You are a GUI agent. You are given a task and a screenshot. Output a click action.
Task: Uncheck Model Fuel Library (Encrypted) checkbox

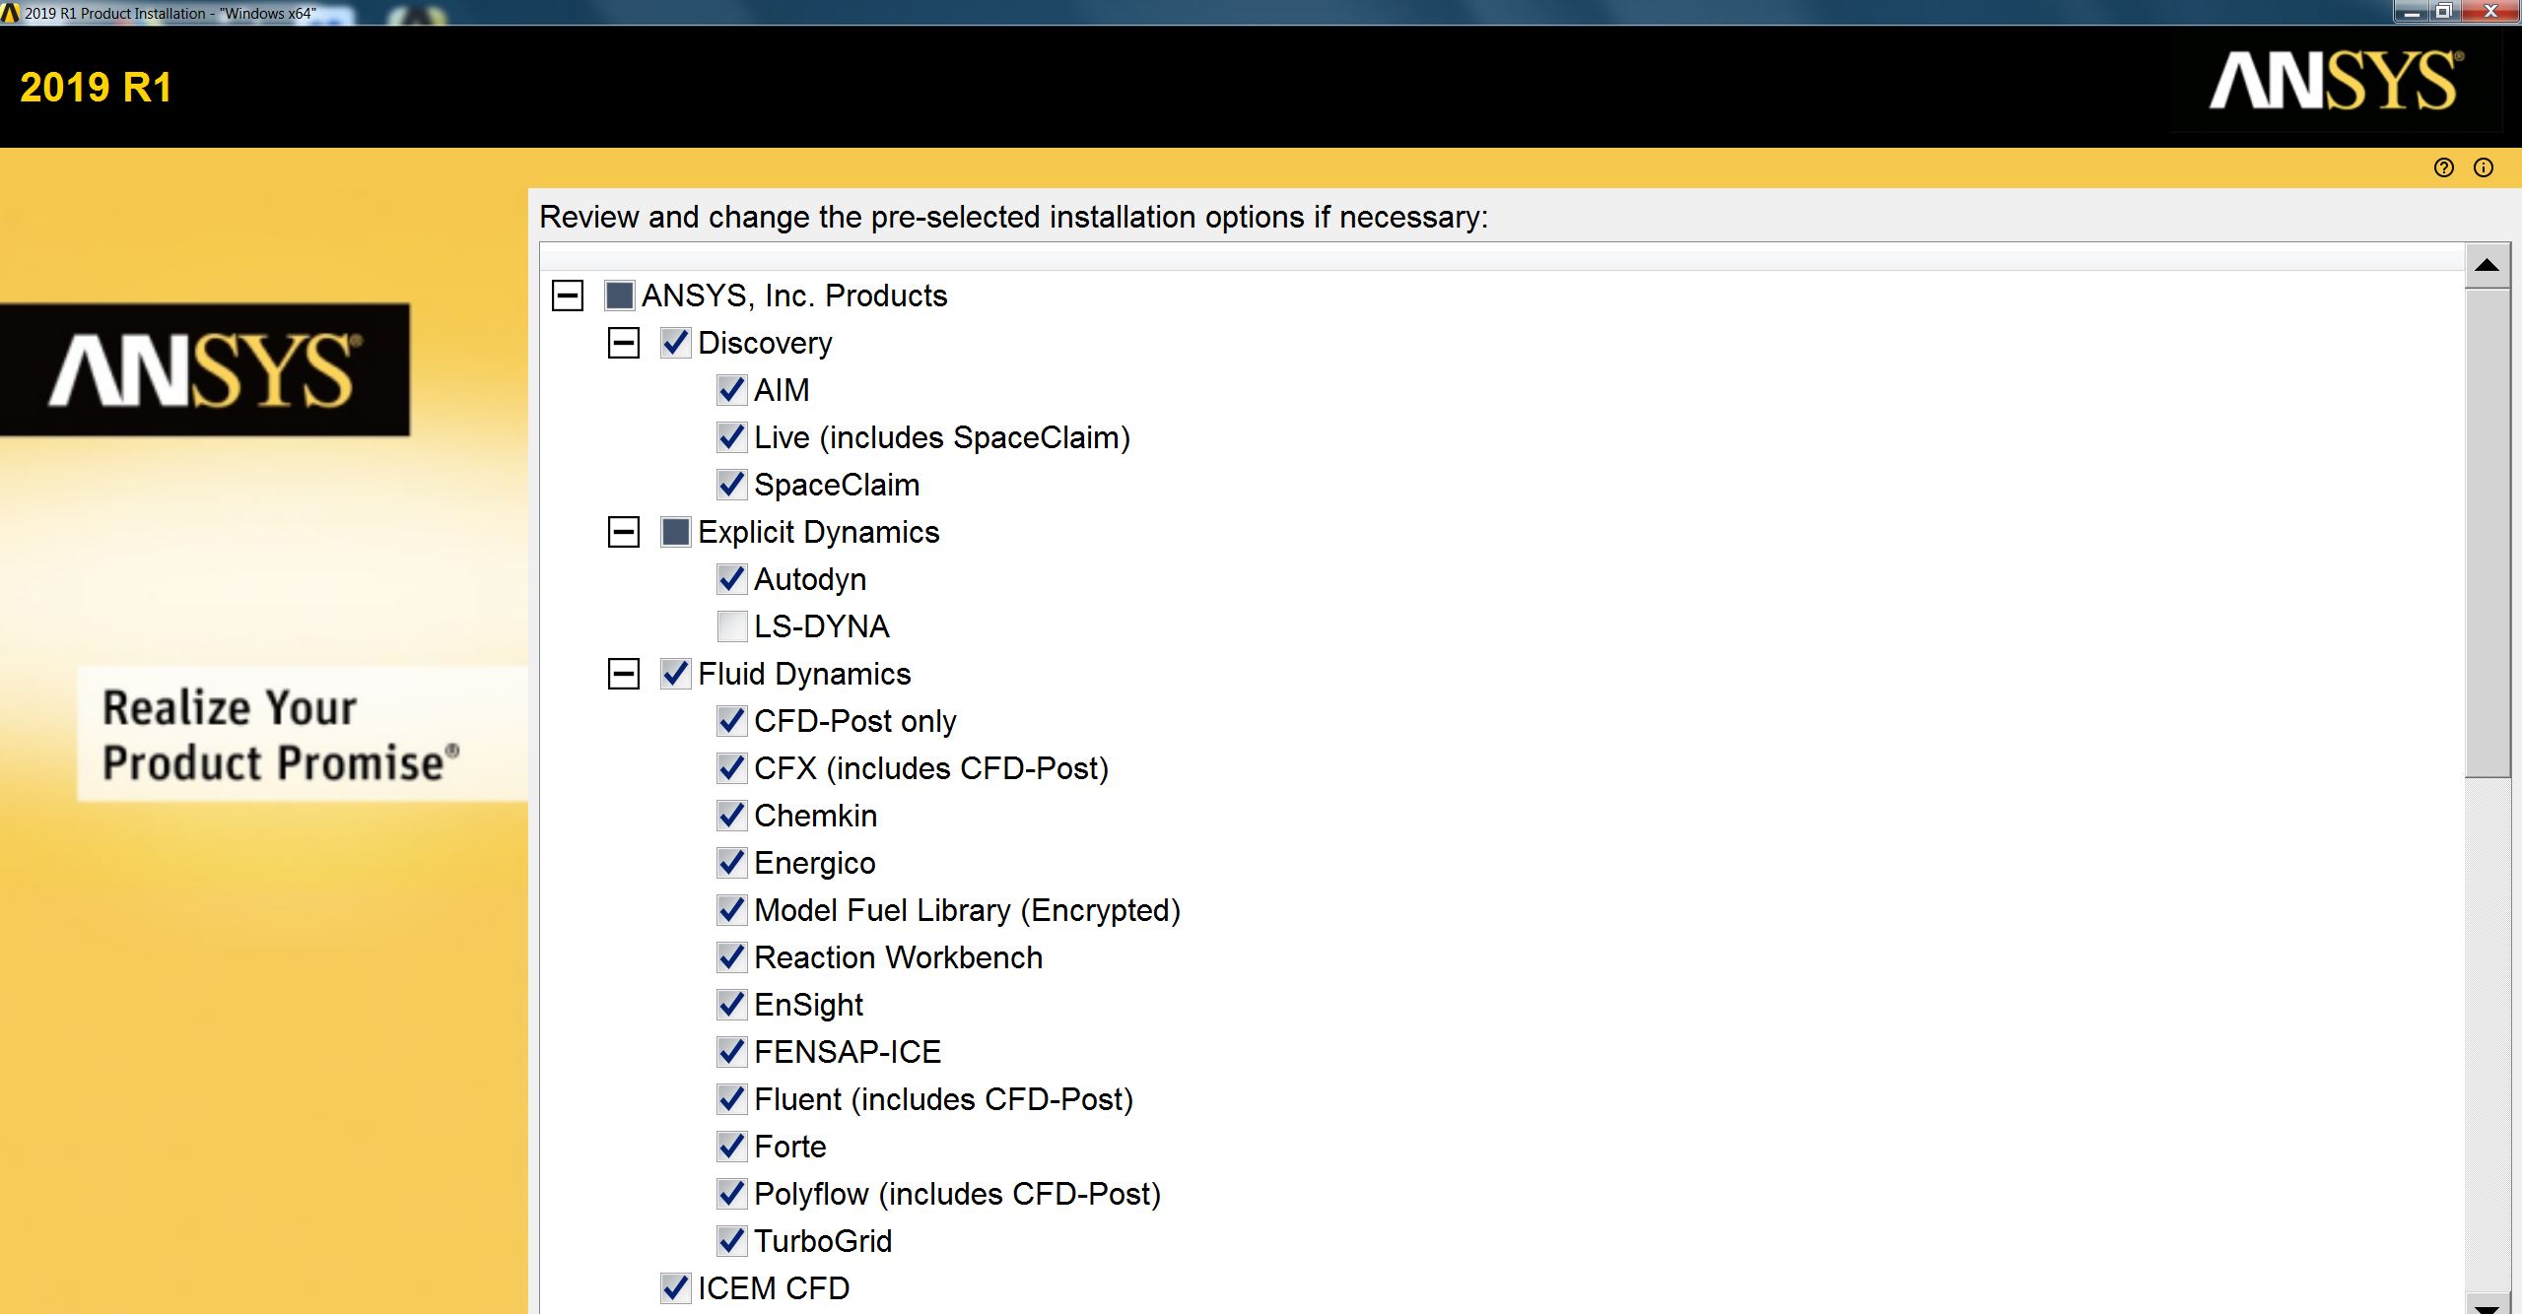pyautogui.click(x=731, y=910)
